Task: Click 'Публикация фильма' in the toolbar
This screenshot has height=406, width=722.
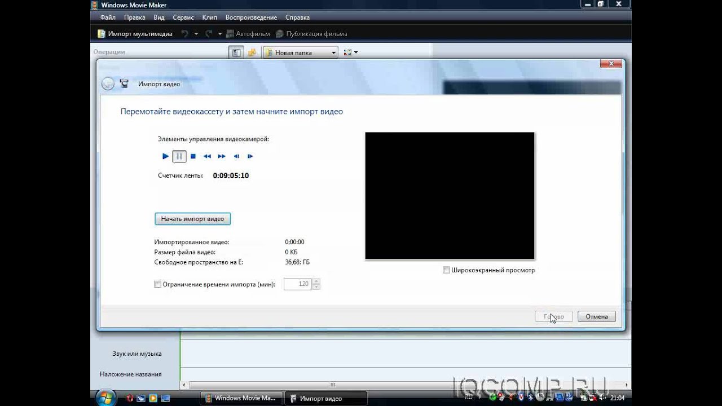Action: 311,34
